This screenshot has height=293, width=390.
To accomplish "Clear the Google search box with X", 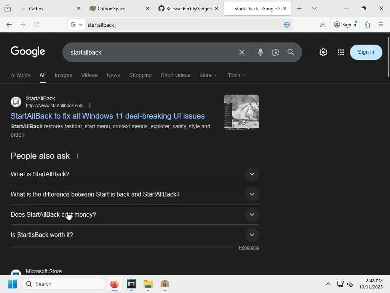I will tap(242, 52).
